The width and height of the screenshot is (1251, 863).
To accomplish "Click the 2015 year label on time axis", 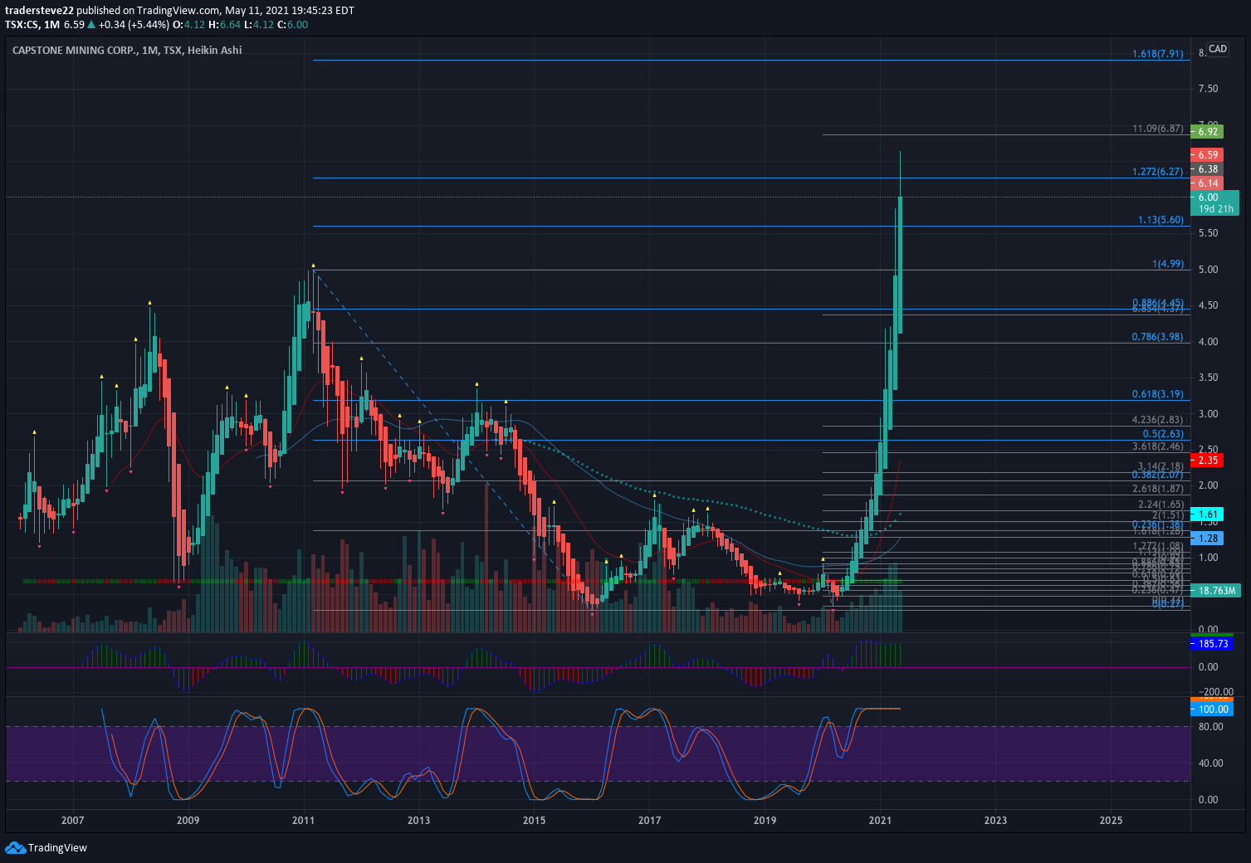I will [534, 821].
